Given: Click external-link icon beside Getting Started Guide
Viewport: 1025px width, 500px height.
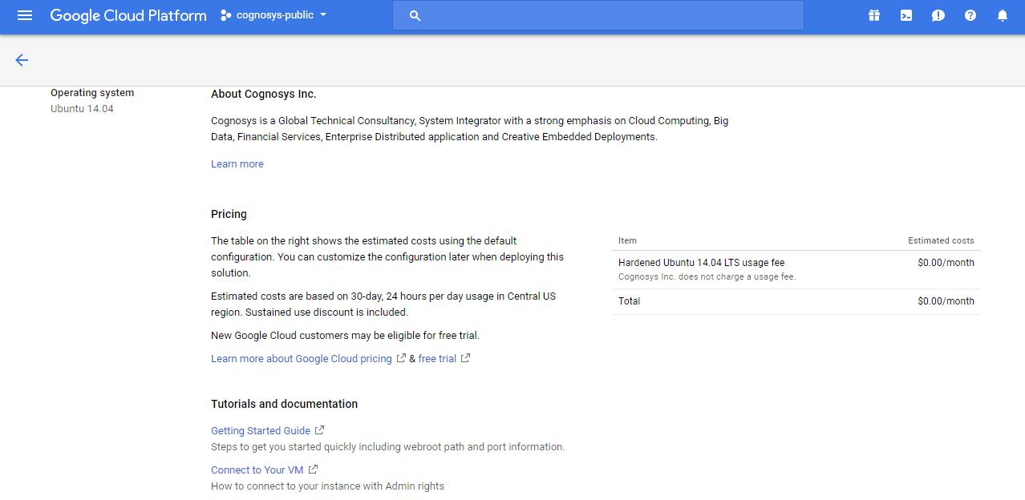Looking at the screenshot, I should [319, 430].
